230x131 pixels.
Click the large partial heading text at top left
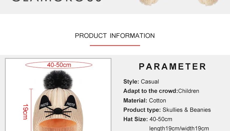[x=56, y=1]
